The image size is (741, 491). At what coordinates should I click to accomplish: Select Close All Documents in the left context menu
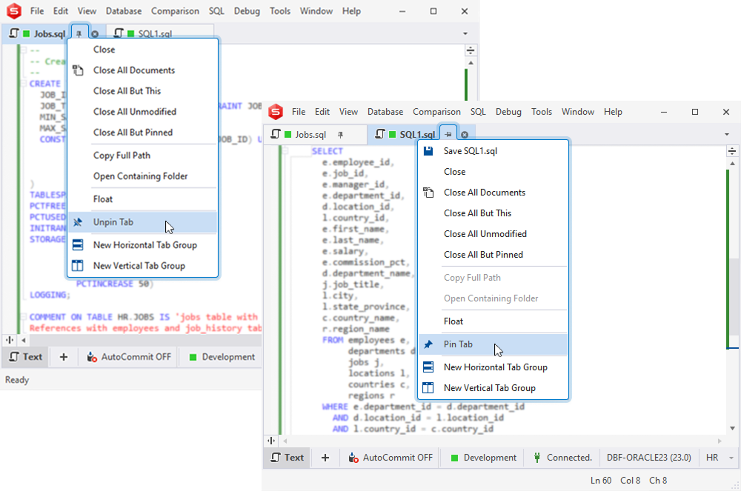point(143,70)
